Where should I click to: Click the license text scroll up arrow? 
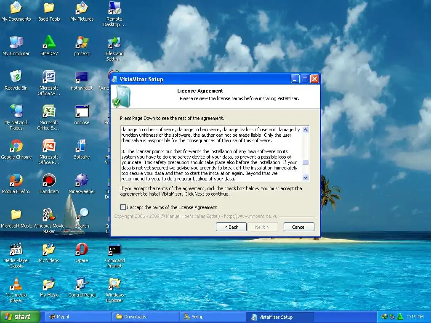(x=305, y=130)
